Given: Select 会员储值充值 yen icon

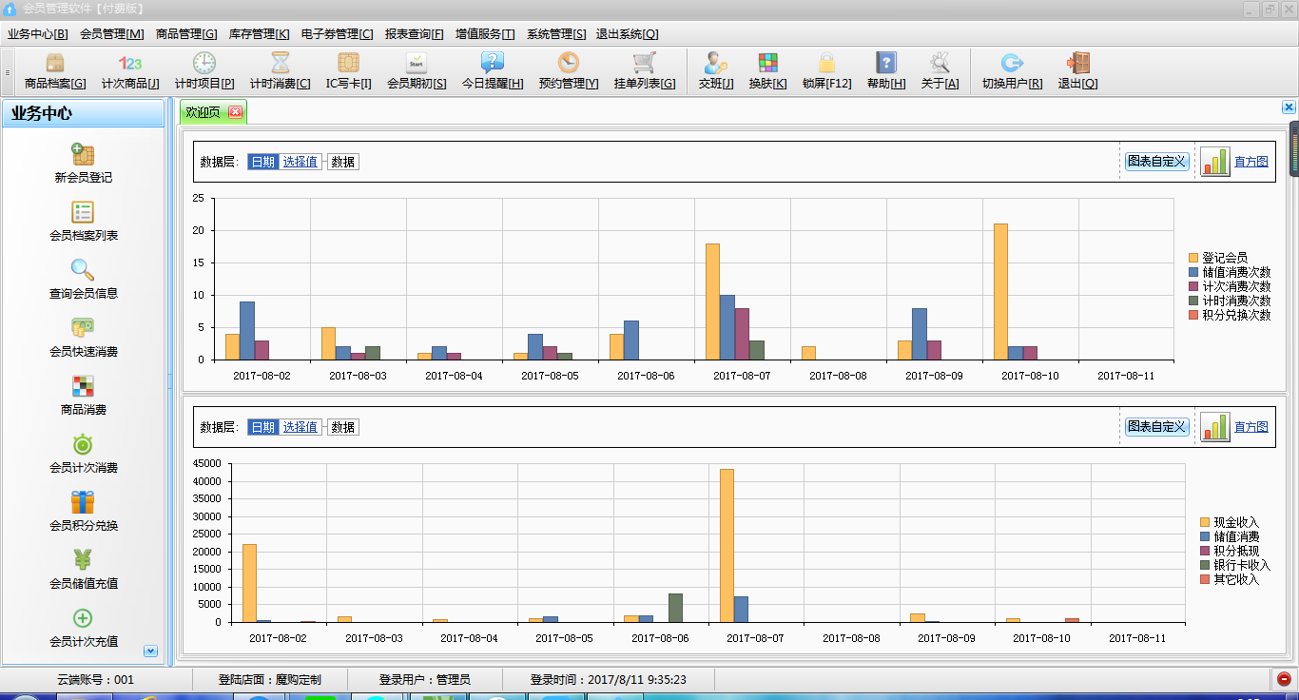Looking at the screenshot, I should 83,561.
